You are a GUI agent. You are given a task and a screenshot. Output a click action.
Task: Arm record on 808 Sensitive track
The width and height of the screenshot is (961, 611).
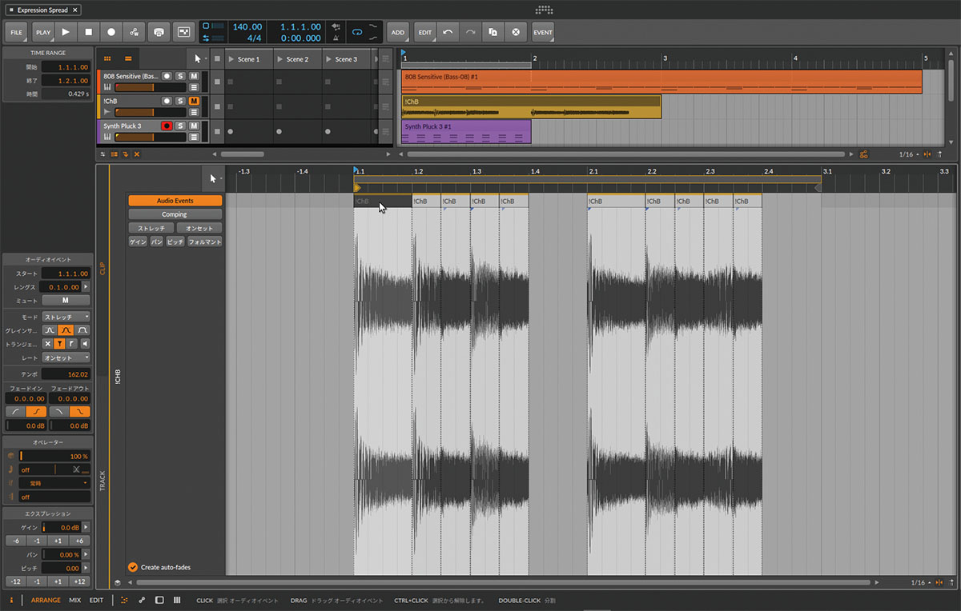(167, 76)
